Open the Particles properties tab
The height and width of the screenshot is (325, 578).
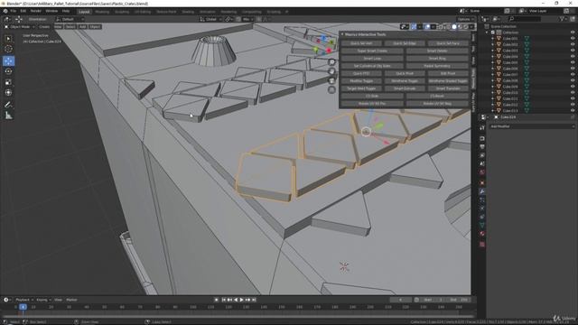[x=482, y=200]
